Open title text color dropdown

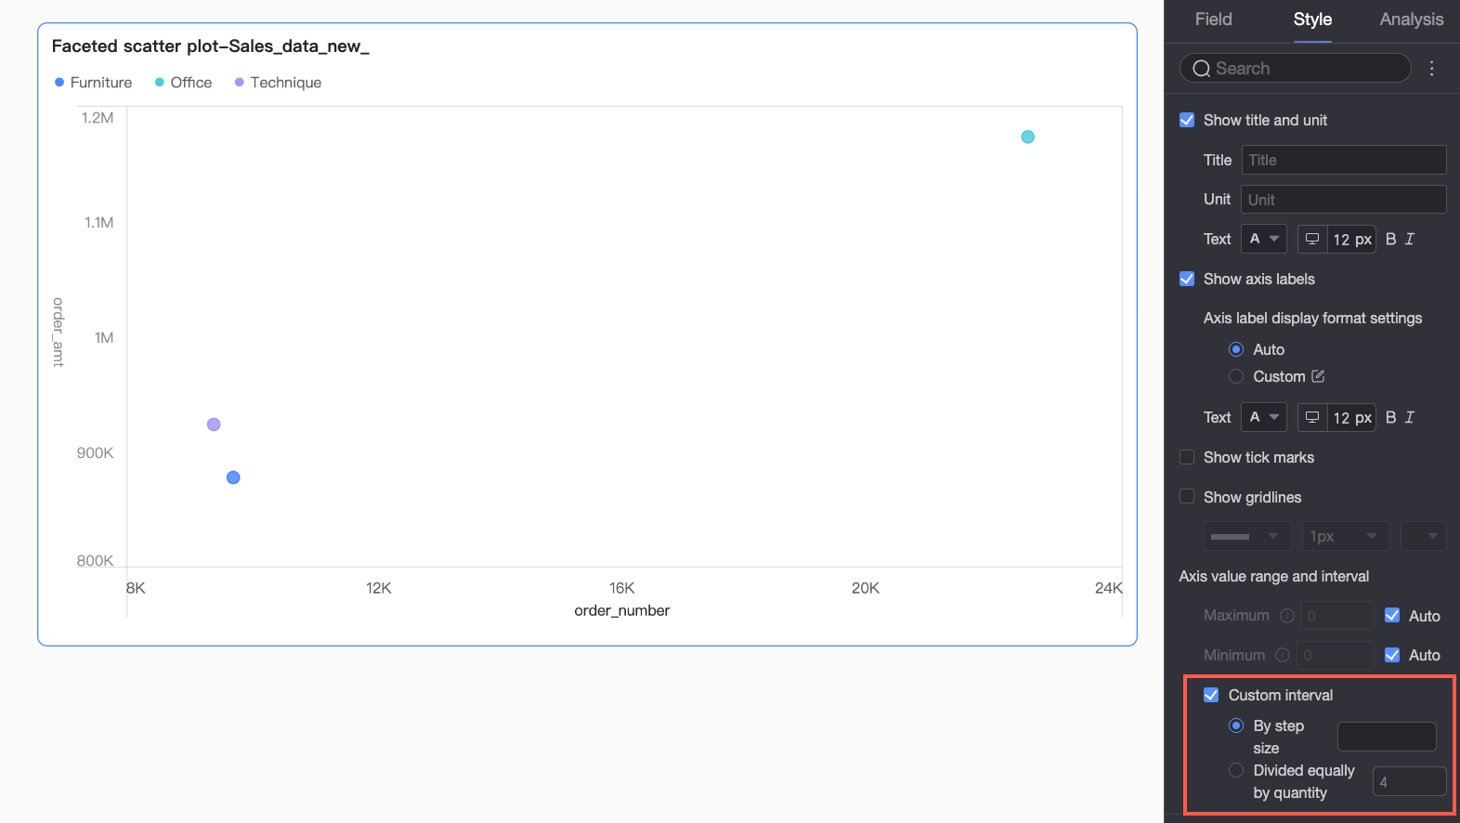pos(1264,239)
